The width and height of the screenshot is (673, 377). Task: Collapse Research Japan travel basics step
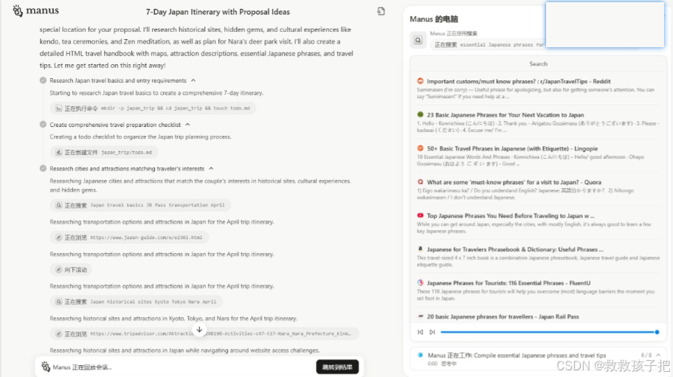[193, 80]
